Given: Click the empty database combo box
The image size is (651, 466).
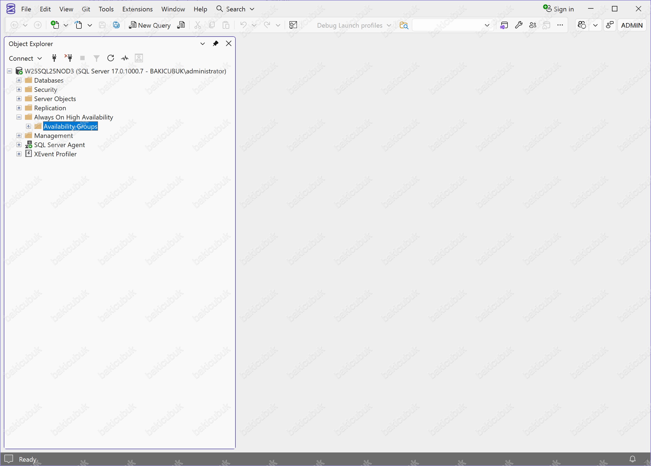Looking at the screenshot, I should pyautogui.click(x=448, y=25).
